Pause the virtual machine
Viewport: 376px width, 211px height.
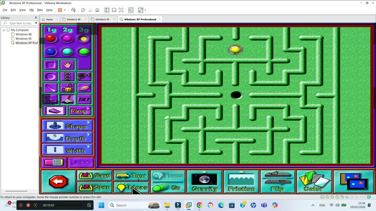60,10
